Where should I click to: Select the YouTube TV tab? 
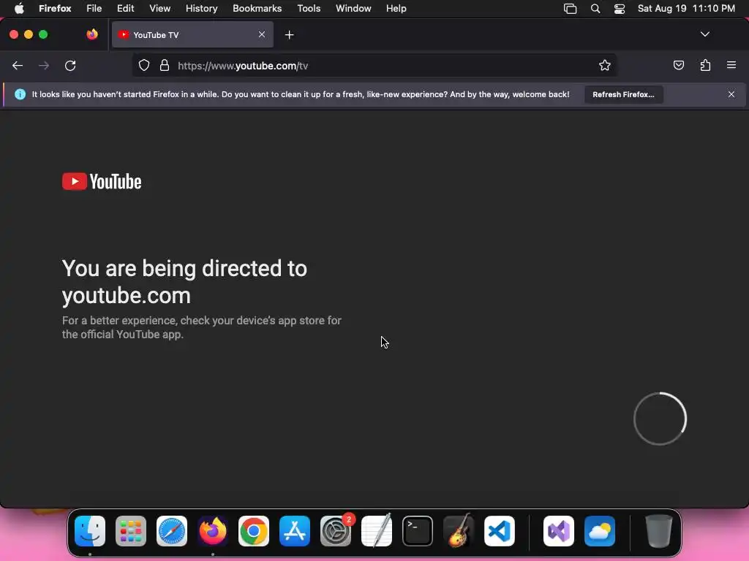click(192, 35)
